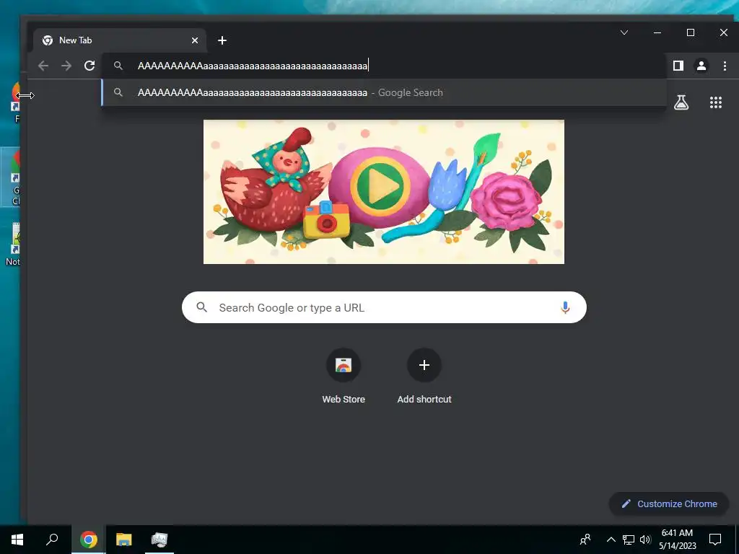Open the tab search chevron dropdown
Viewport: 739px width, 554px height.
click(624, 32)
